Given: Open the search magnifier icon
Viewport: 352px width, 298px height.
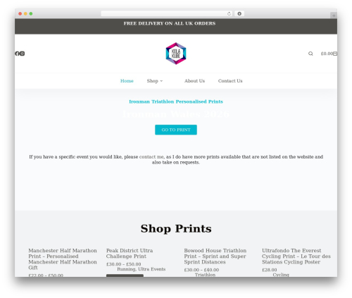Looking at the screenshot, I should click(x=310, y=54).
